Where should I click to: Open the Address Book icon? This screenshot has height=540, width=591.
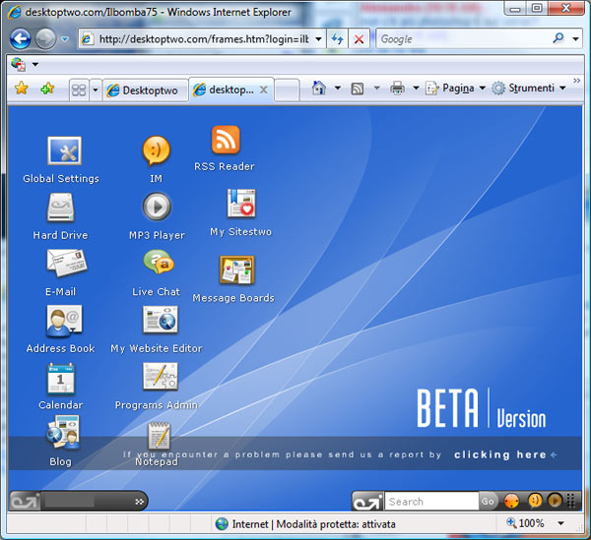point(64,321)
